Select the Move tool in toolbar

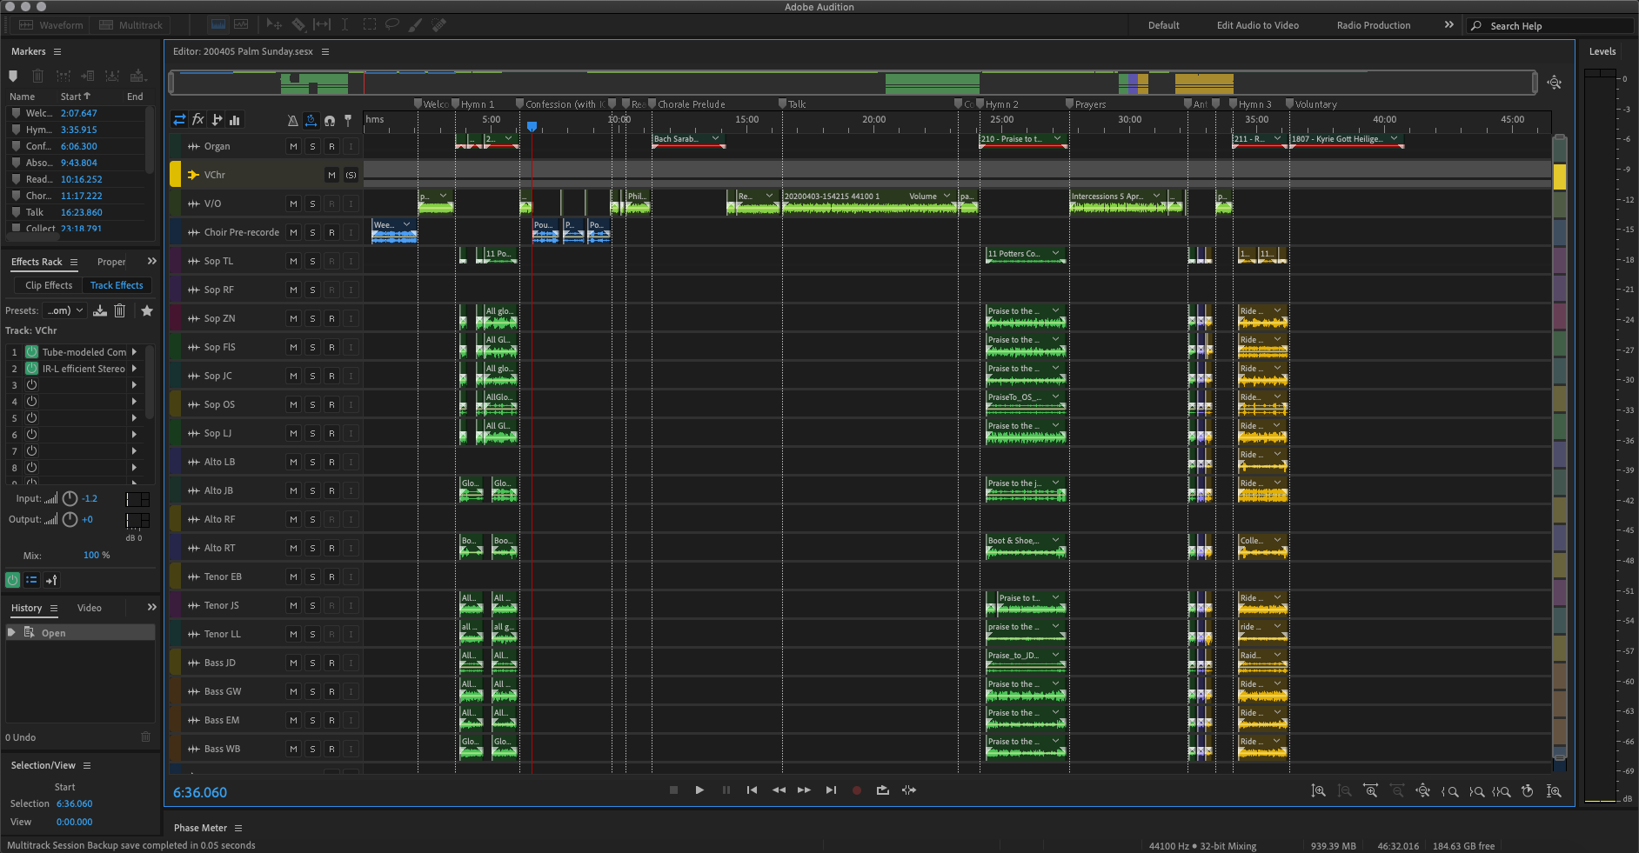pos(274,25)
